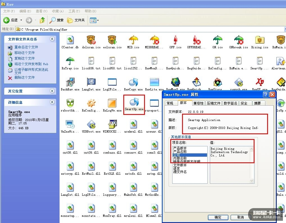Open the 工具(T) menu
The image size is (286, 223).
[x=74, y=11]
